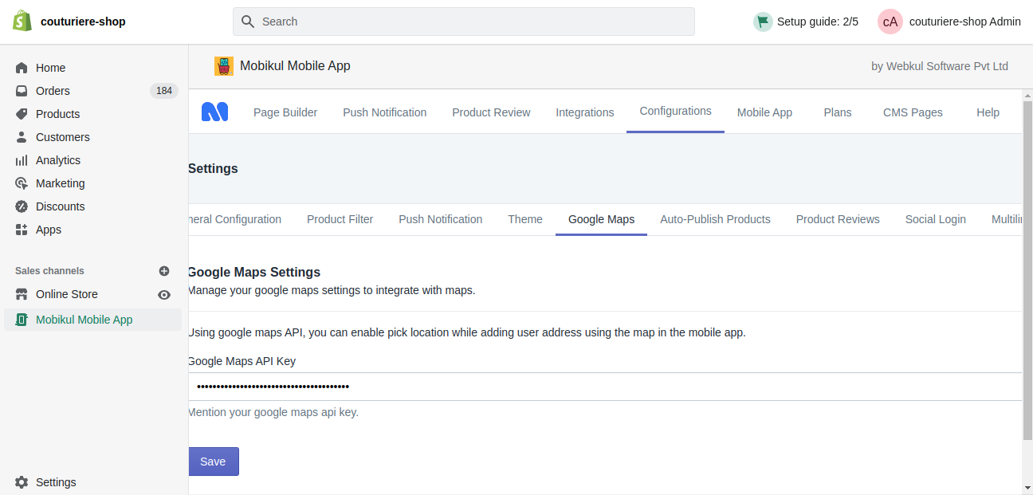Switch to the Integrations tab
This screenshot has height=495, width=1033.
pos(585,112)
